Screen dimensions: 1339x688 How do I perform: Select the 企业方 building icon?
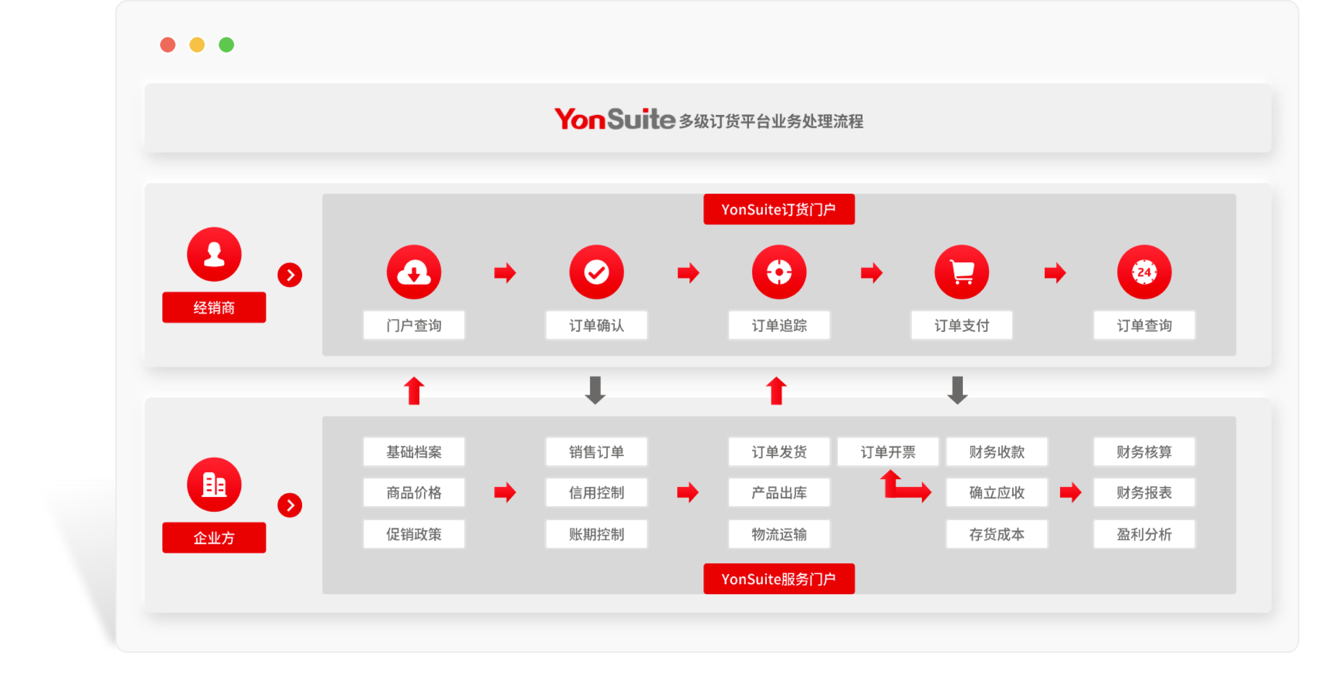pos(214,484)
